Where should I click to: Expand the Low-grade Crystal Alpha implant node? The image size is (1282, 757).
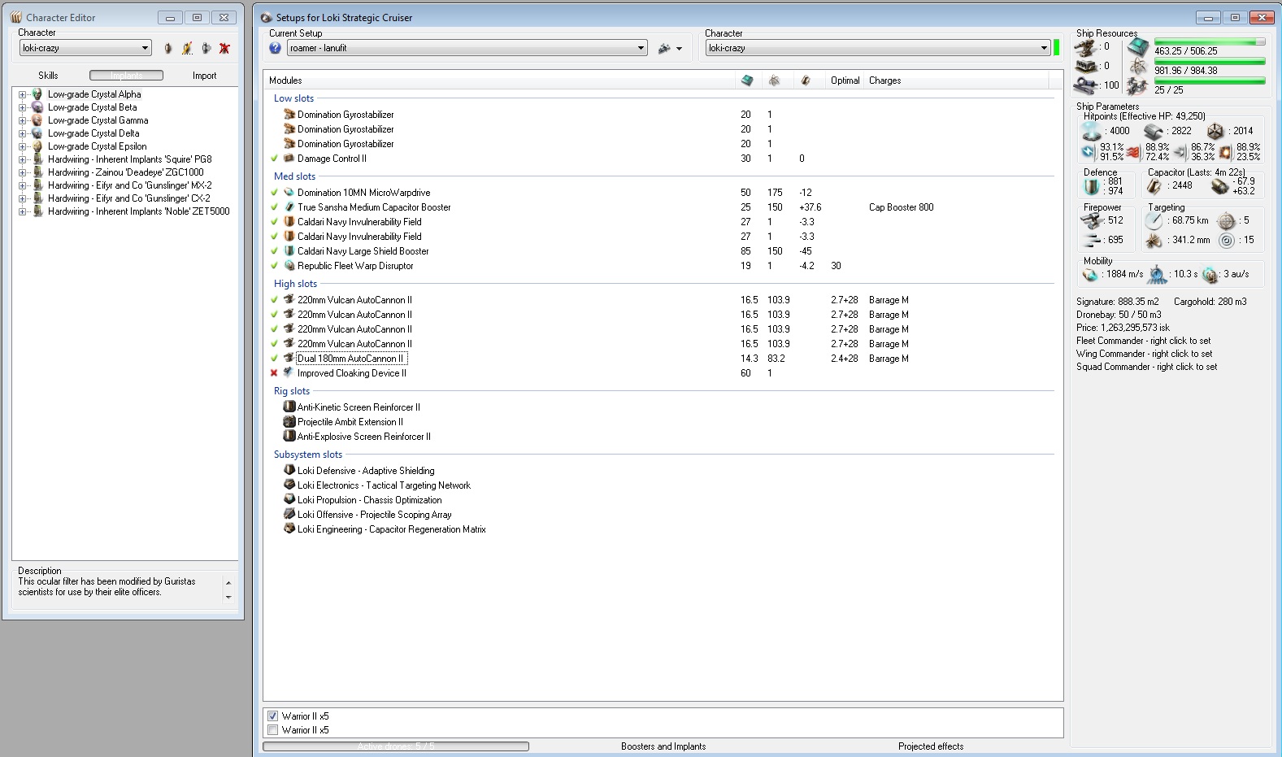point(23,94)
